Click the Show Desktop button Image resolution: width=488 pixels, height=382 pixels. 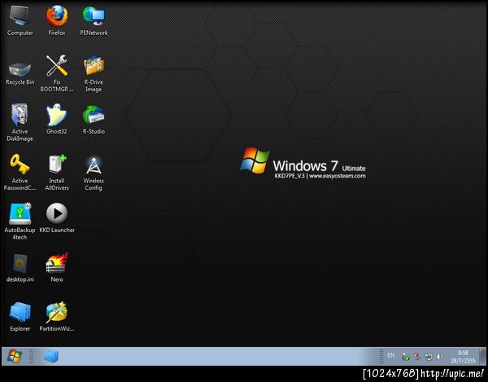point(482,356)
